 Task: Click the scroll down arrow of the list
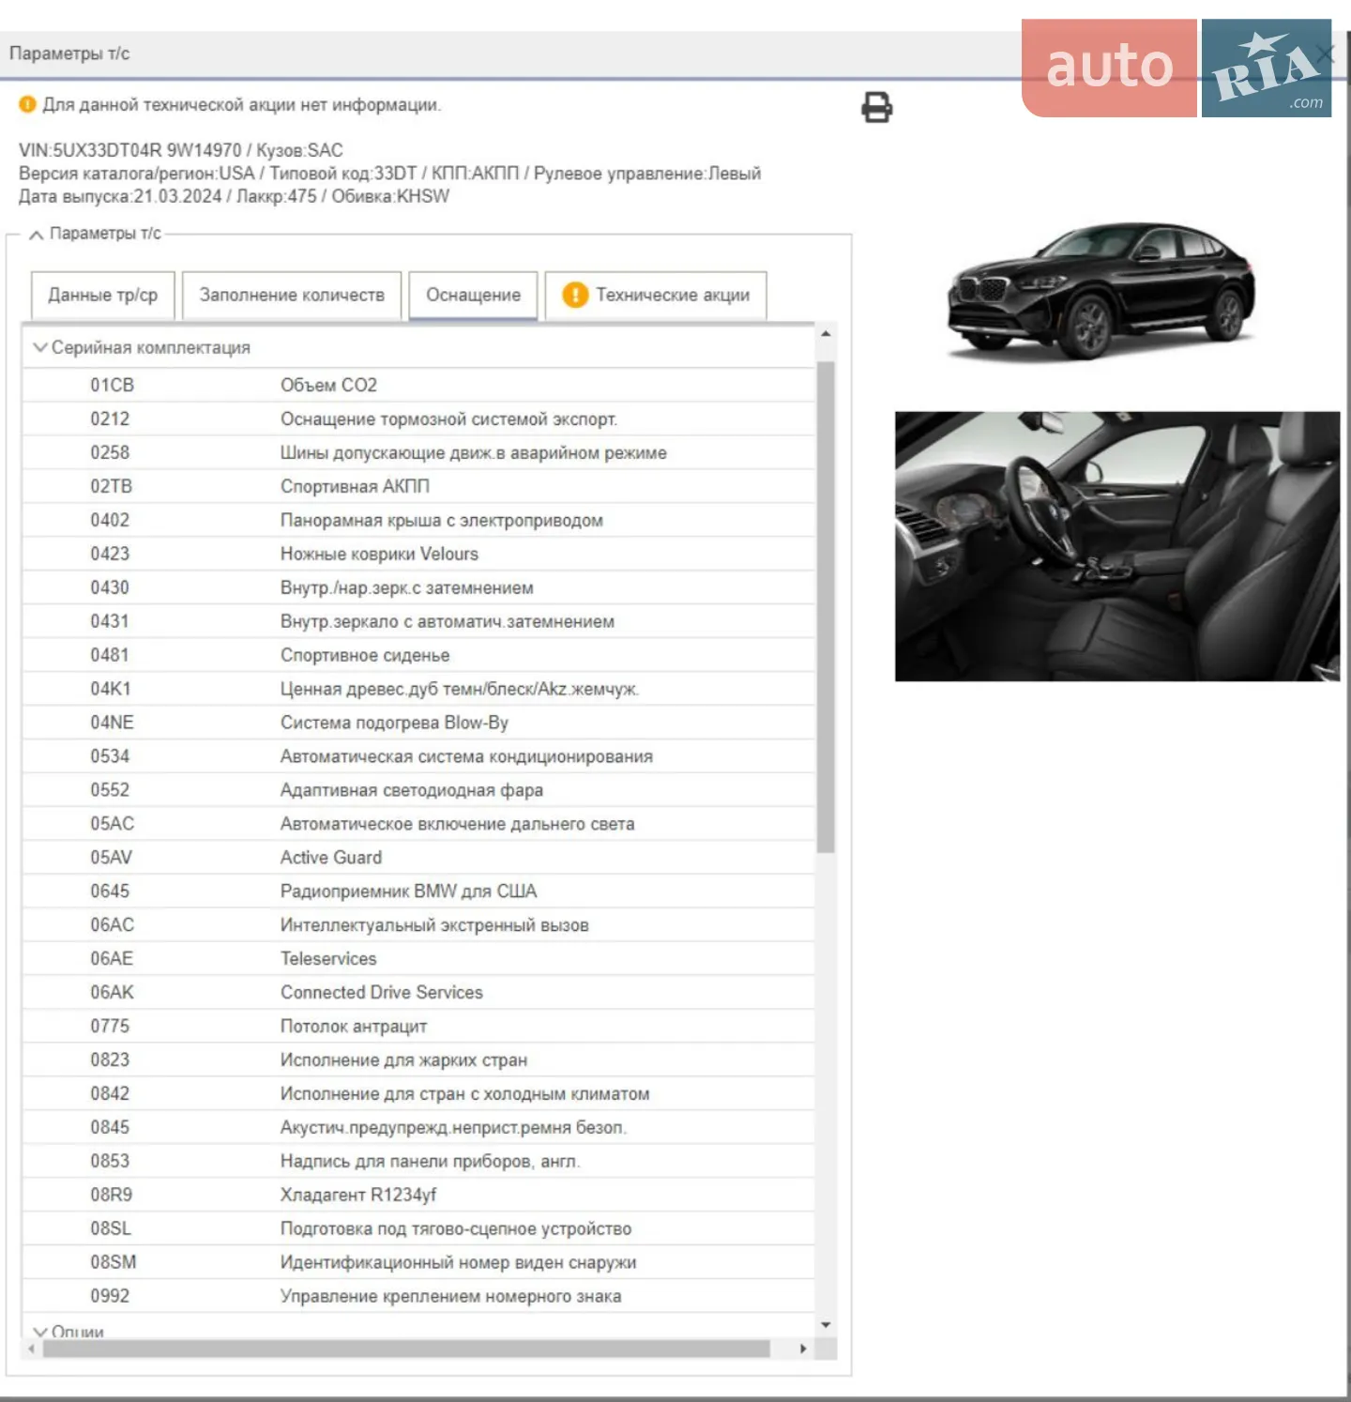pyautogui.click(x=826, y=1325)
